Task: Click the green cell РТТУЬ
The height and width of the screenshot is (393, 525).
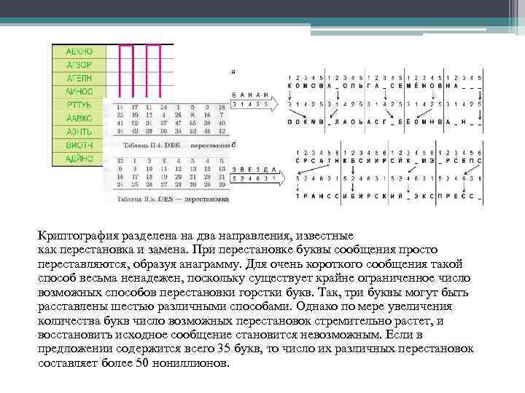Action: 79,105
